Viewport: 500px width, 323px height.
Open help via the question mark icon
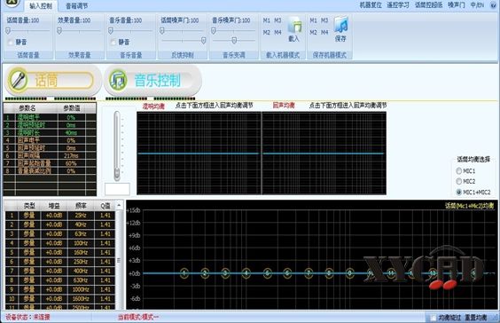pos(493,5)
